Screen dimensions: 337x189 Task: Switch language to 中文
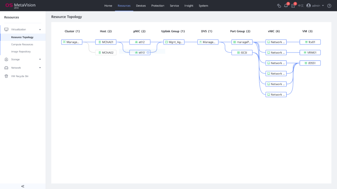pos(301,6)
